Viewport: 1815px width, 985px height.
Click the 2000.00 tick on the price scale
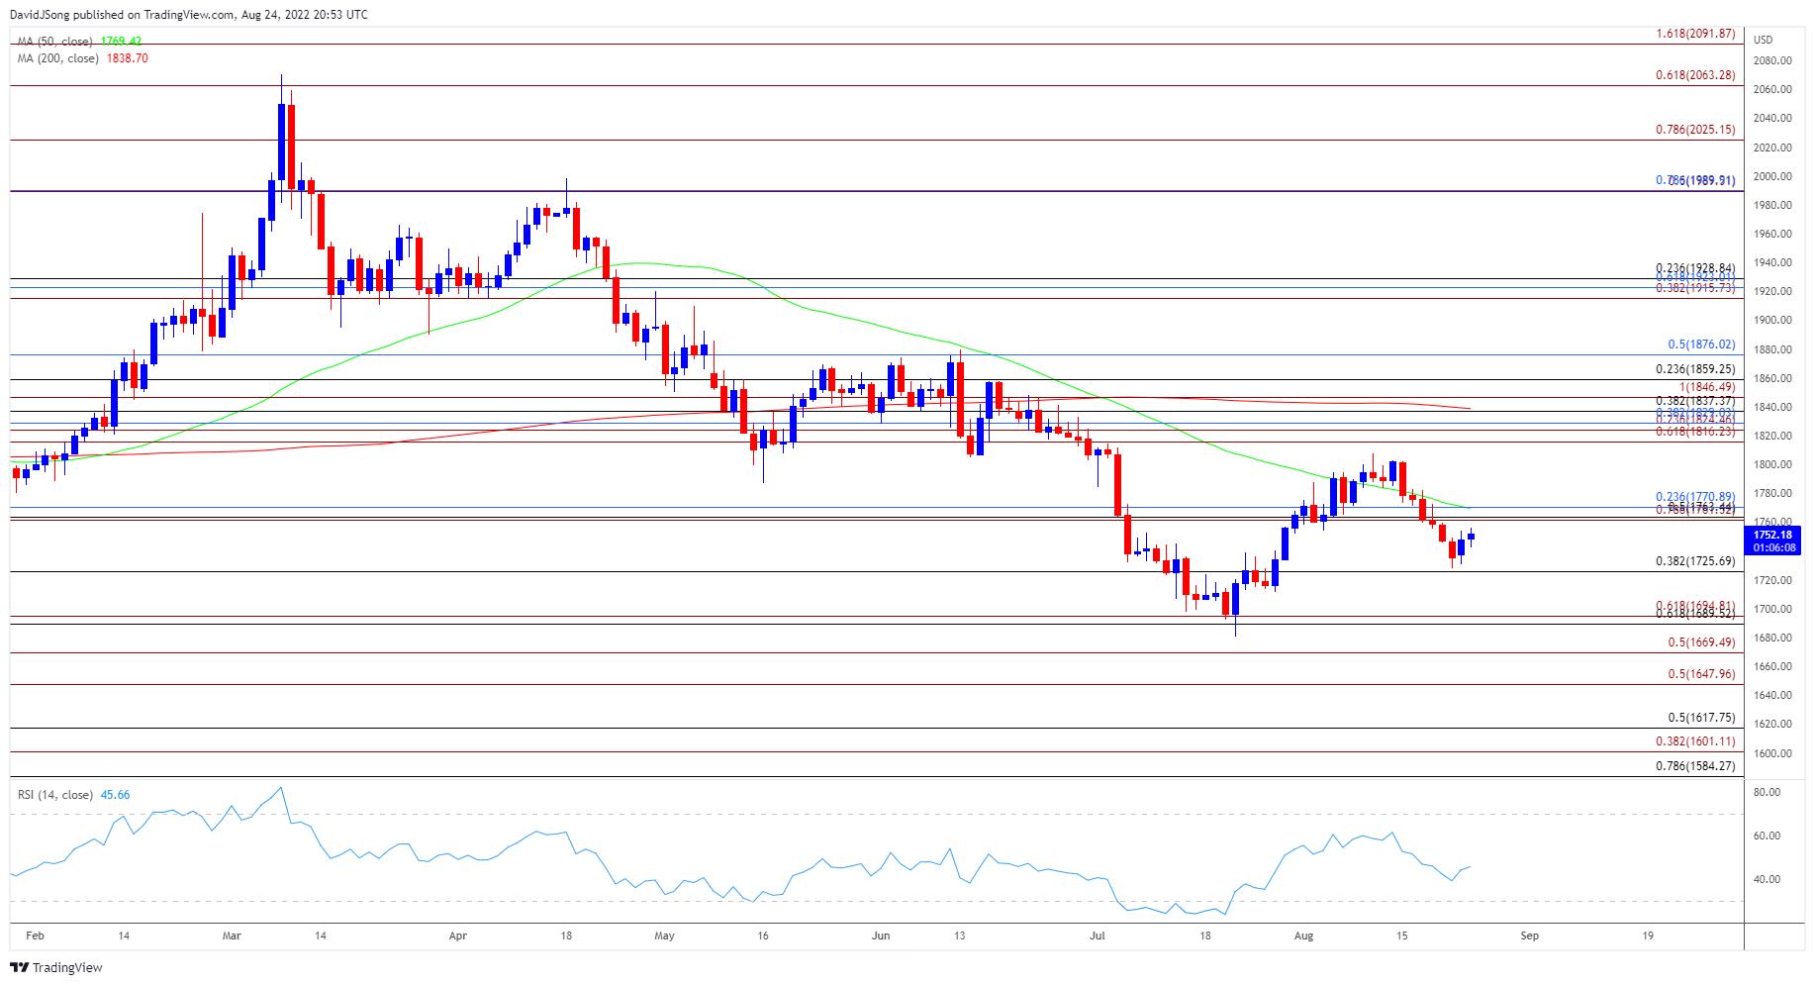click(1772, 176)
